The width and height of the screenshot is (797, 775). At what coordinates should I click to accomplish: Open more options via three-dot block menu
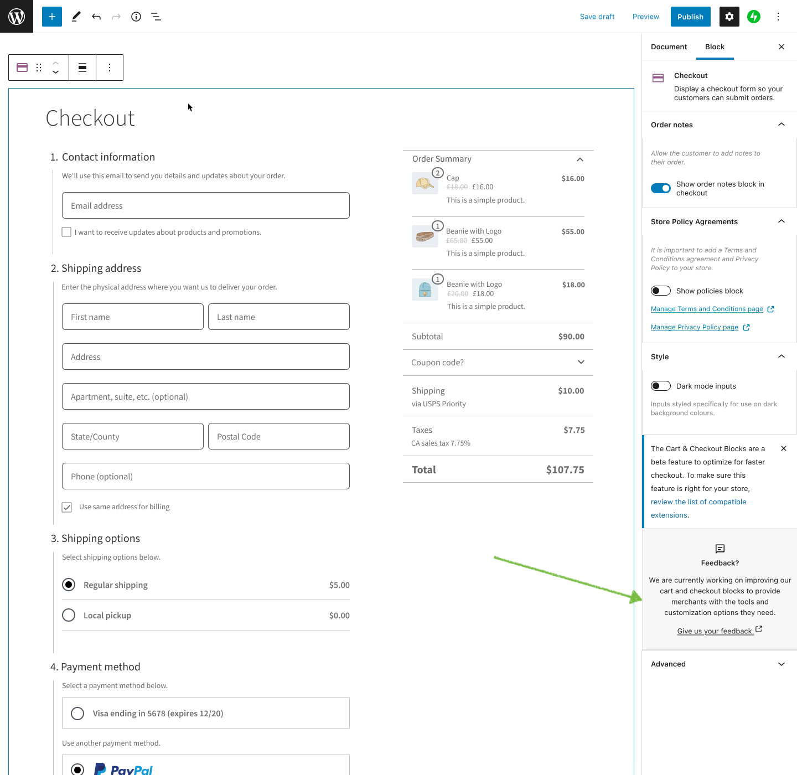coord(110,67)
